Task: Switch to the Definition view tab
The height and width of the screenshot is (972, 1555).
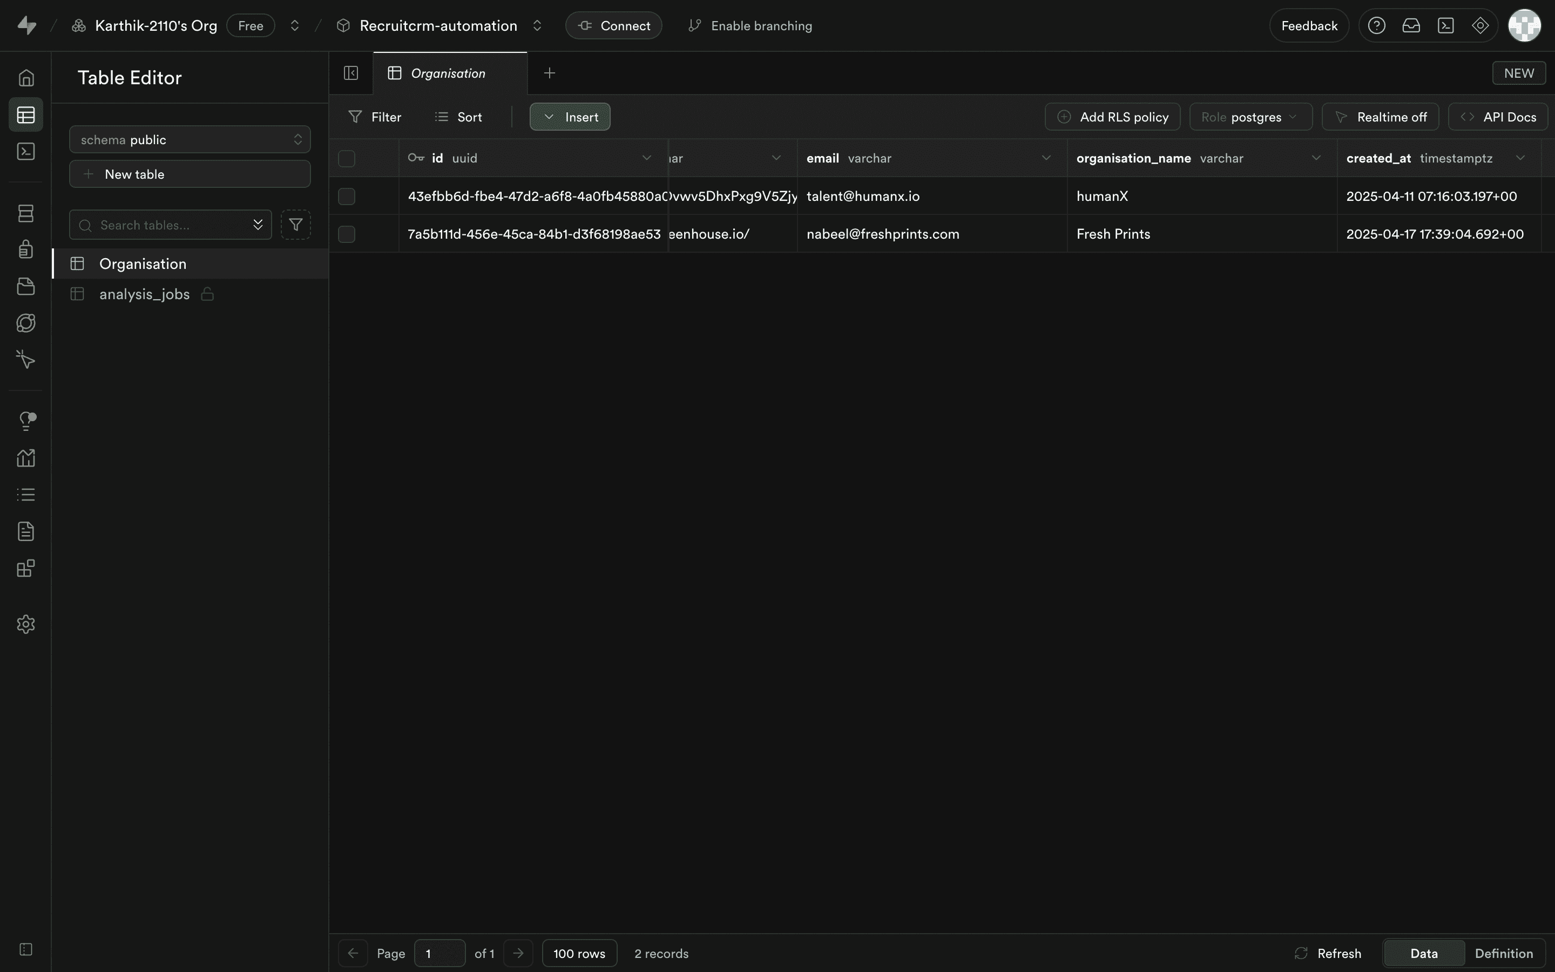Action: 1503,953
